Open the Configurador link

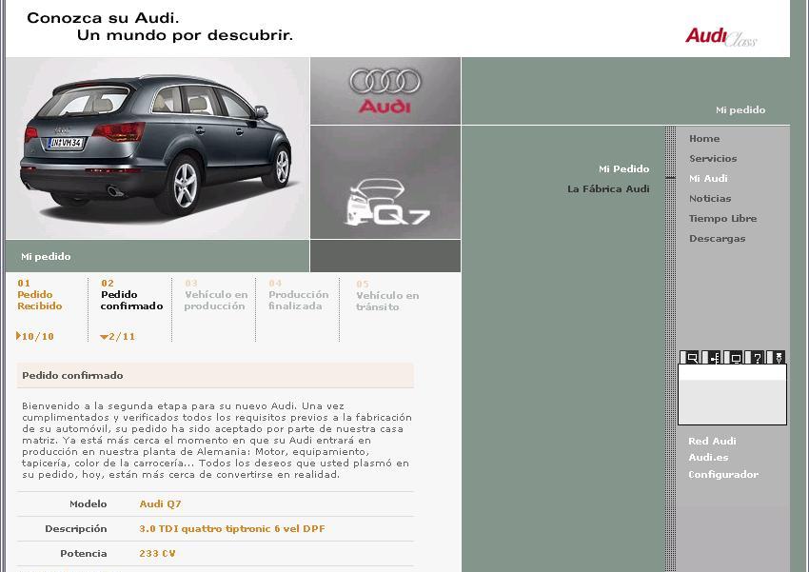click(x=723, y=475)
